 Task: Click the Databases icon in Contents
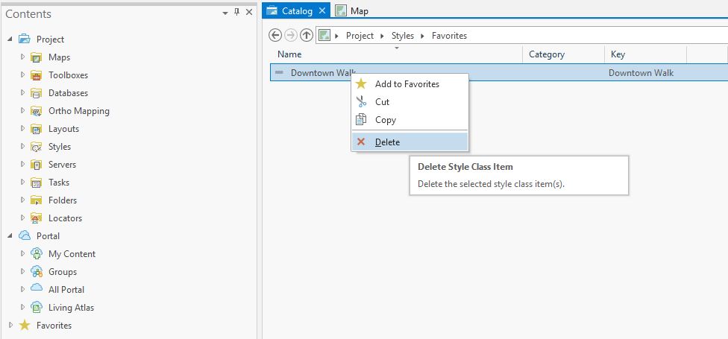36,93
